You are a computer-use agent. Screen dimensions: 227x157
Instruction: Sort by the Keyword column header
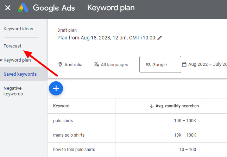pyautogui.click(x=61, y=106)
